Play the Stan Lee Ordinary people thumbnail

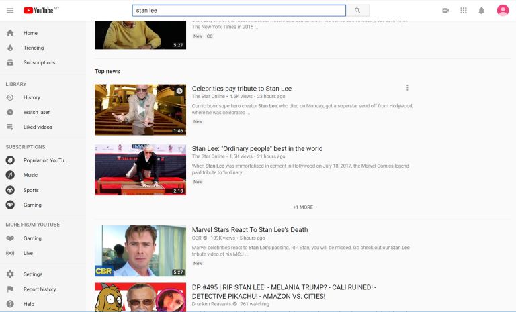point(140,169)
